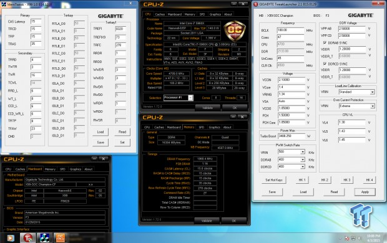Expand the PWM VRIN switch rate dropdown
The width and height of the screenshot is (387, 243).
point(303,152)
